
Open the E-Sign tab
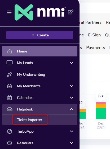(94, 35)
